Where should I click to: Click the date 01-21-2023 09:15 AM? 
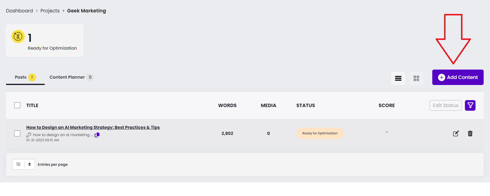tap(43, 140)
